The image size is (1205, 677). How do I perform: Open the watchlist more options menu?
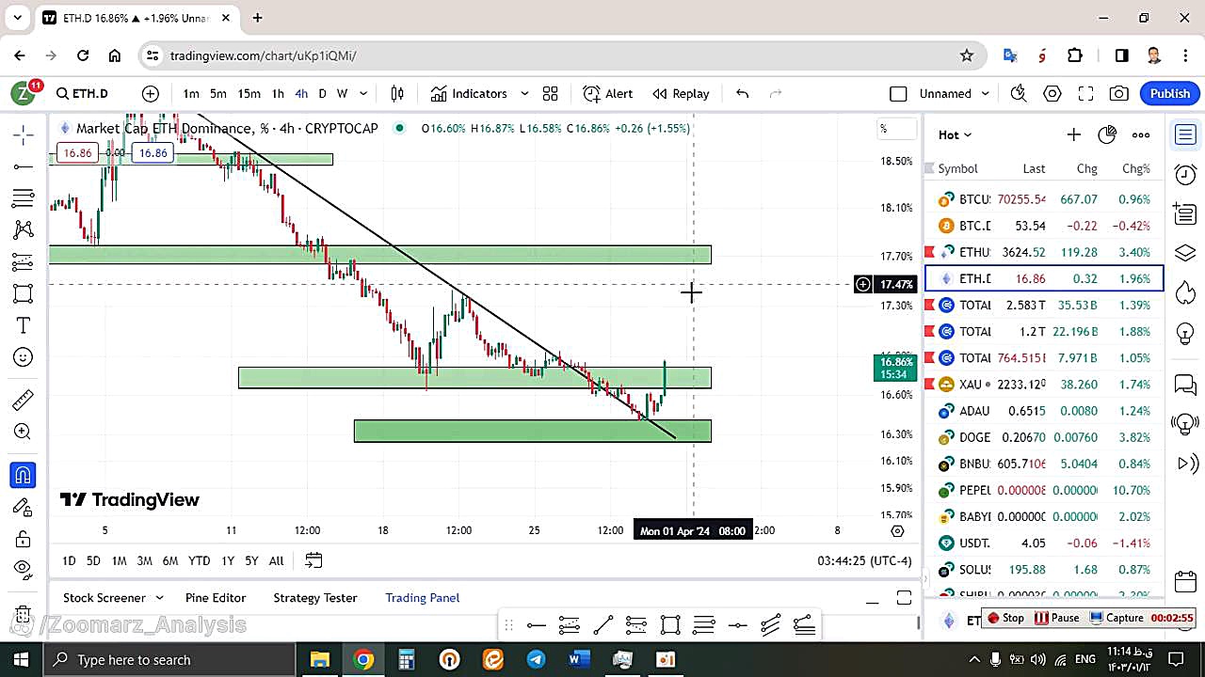1141,134
